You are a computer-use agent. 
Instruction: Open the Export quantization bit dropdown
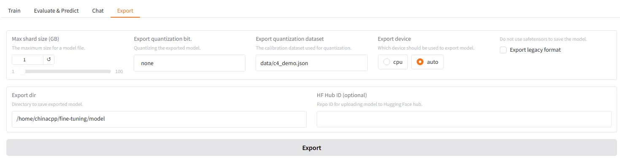pyautogui.click(x=189, y=63)
